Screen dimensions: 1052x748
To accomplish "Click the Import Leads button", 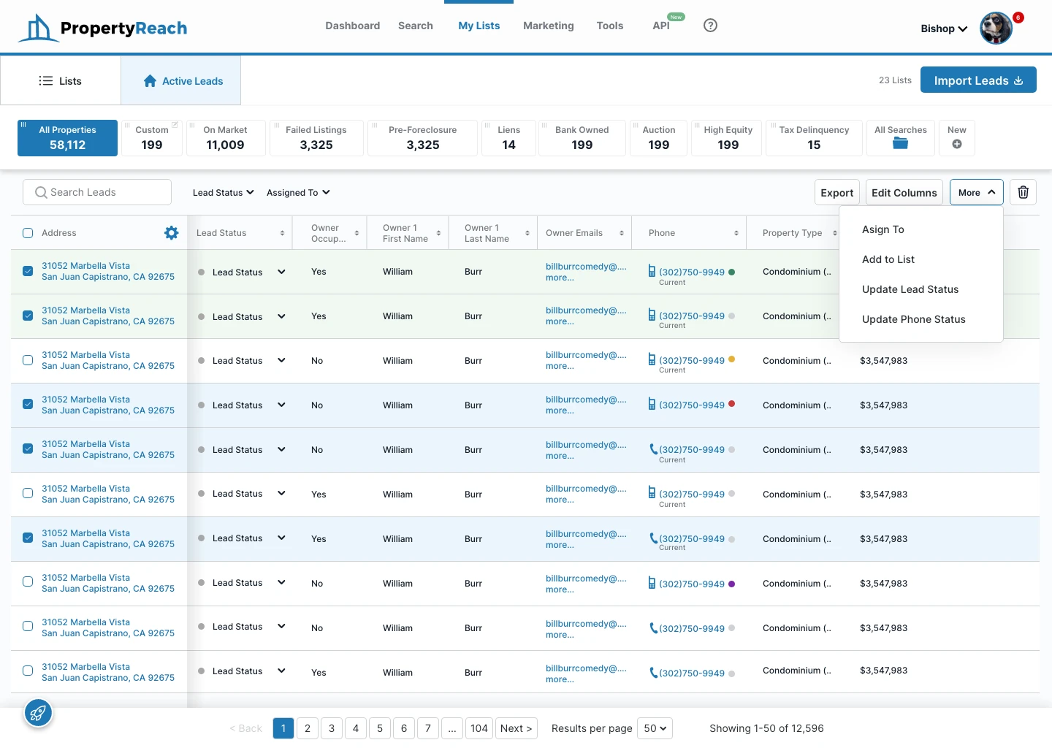I will [978, 80].
